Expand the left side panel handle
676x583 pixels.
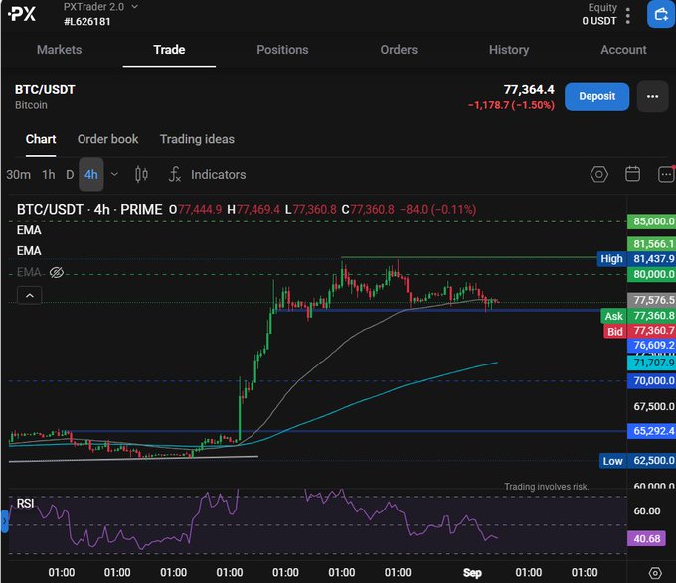click(x=4, y=521)
